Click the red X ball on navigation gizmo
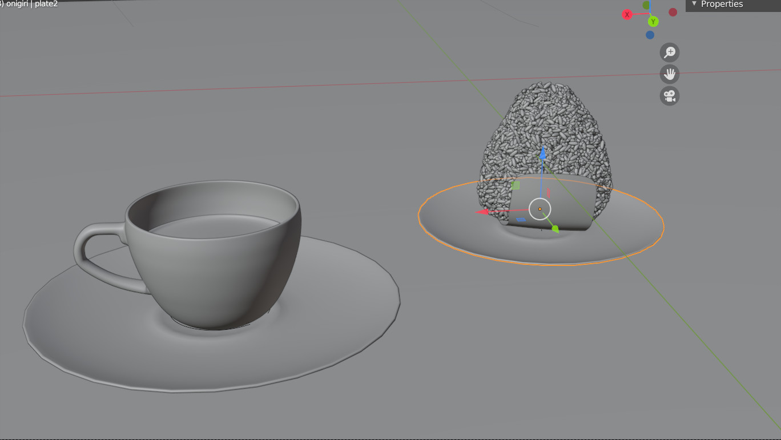The width and height of the screenshot is (781, 440). point(627,14)
